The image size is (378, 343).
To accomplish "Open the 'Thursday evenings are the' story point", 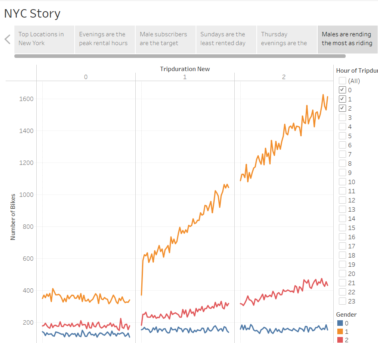I will coord(287,39).
